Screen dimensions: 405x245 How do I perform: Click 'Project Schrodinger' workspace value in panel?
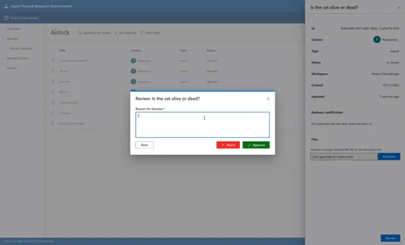(x=385, y=74)
